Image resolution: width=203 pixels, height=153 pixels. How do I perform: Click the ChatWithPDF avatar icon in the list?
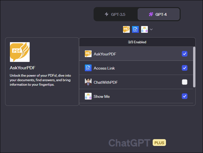[88, 82]
